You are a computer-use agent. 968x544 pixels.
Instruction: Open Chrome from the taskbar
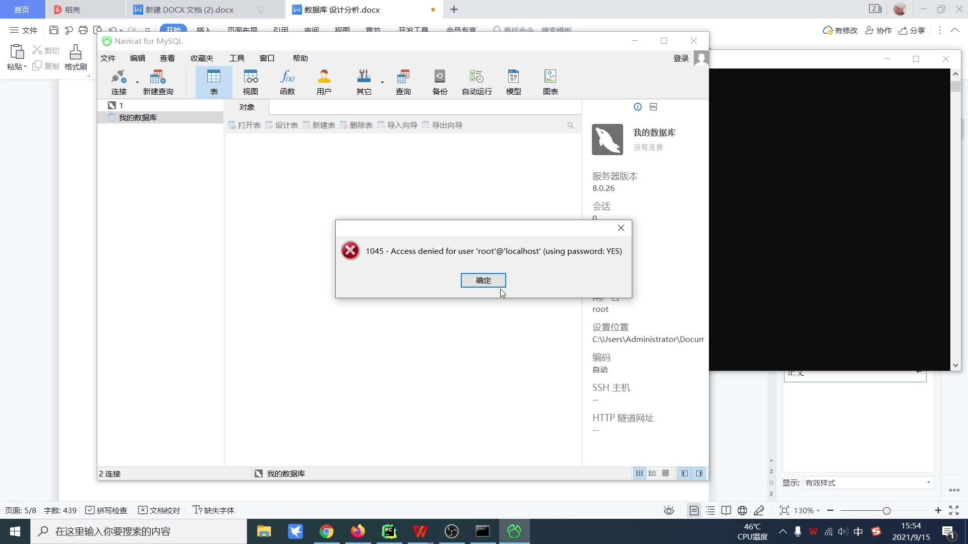327,531
